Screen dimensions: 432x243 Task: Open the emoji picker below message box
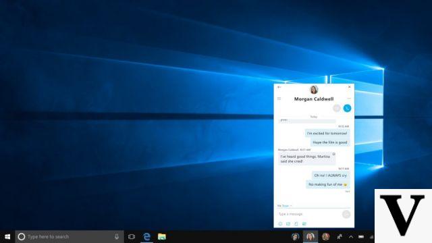[280, 223]
